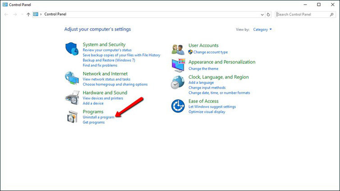Open Let Windows suggest settings link
The image size is (340, 191).
click(212, 107)
